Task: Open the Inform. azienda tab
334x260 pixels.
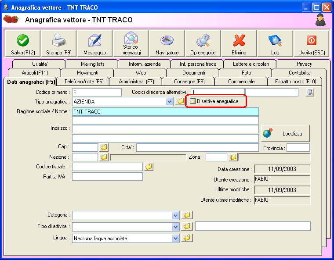Action: [145, 64]
